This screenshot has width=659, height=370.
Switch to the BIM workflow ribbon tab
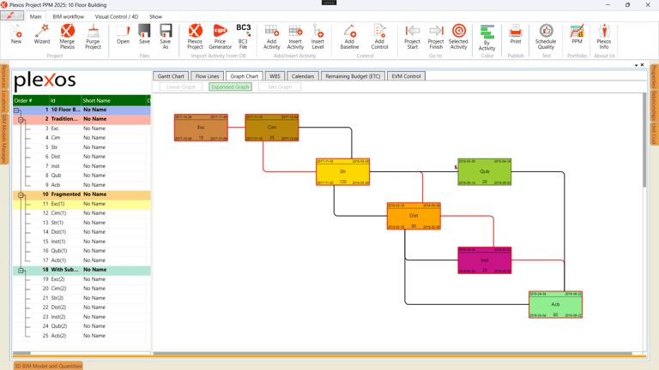pos(68,17)
